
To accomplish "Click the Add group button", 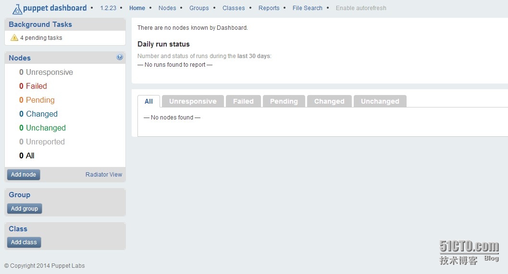I will pos(25,209).
